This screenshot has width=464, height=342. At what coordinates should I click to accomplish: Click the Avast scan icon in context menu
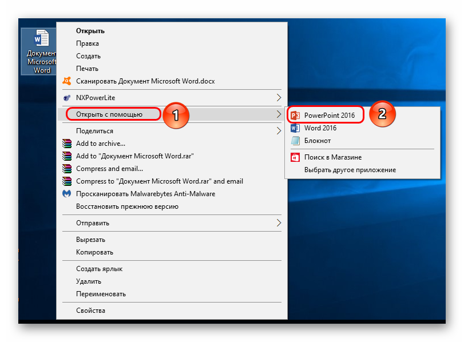pyautogui.click(x=67, y=81)
